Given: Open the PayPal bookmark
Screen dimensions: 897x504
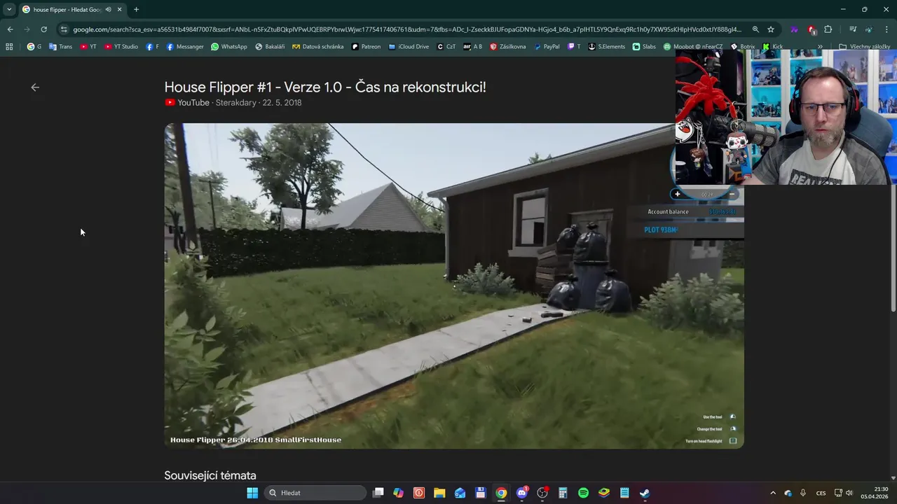Looking at the screenshot, I should (x=547, y=47).
